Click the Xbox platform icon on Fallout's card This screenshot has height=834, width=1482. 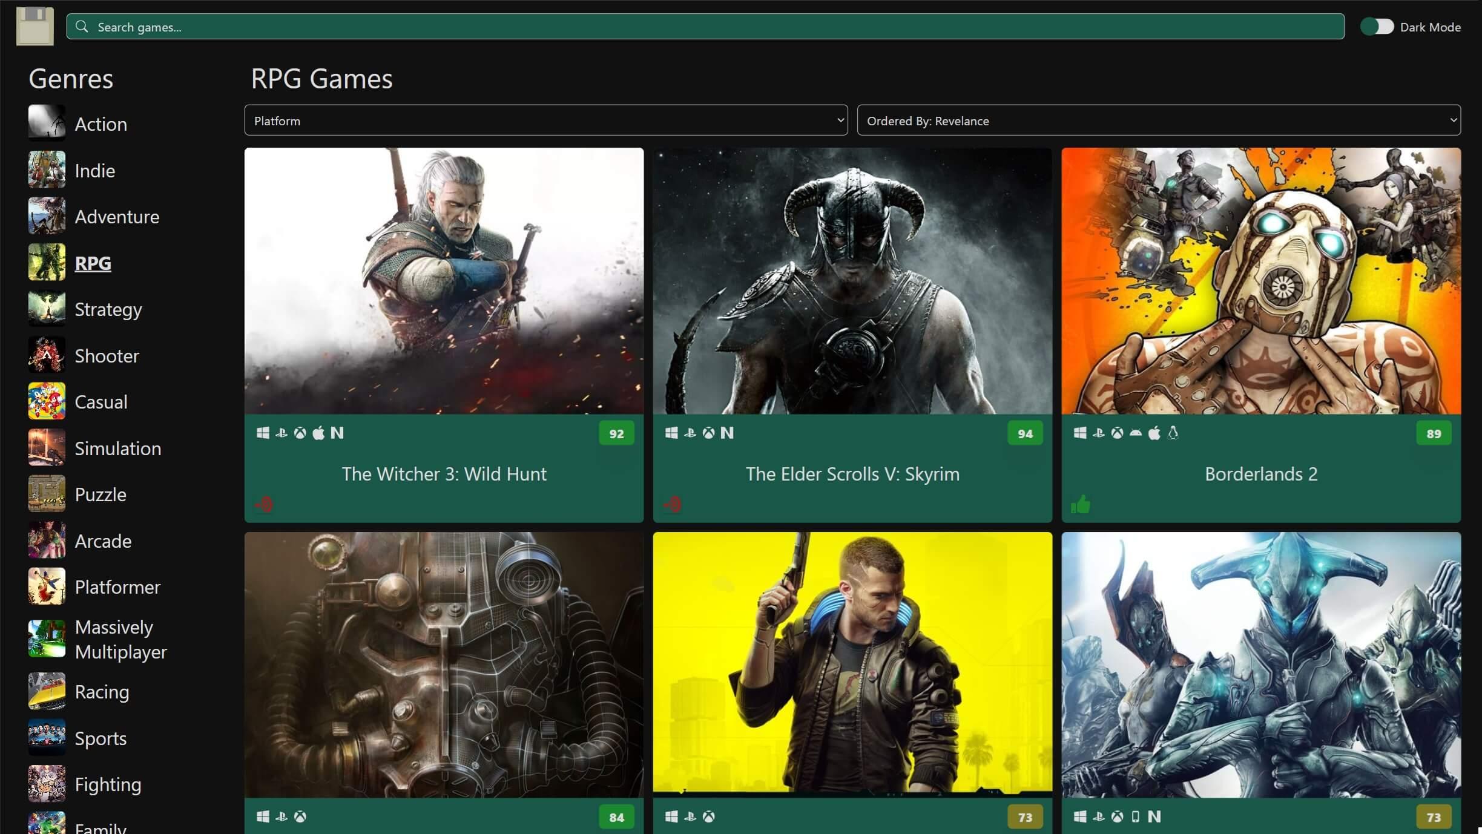click(300, 816)
